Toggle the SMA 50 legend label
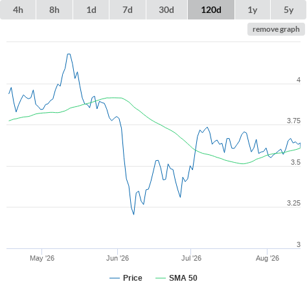Screen dimensions: 307x295 [183, 278]
